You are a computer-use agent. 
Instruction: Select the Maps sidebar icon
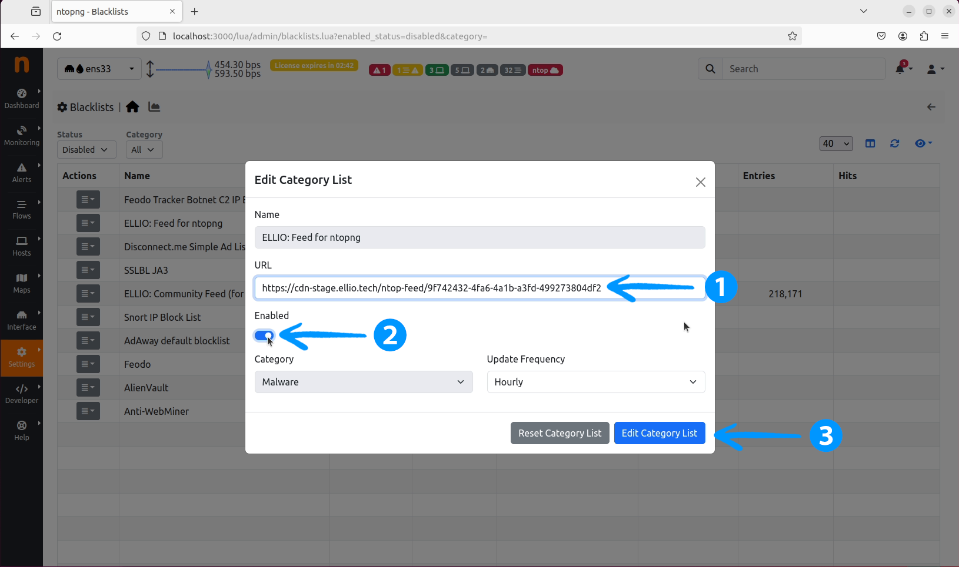(x=22, y=283)
